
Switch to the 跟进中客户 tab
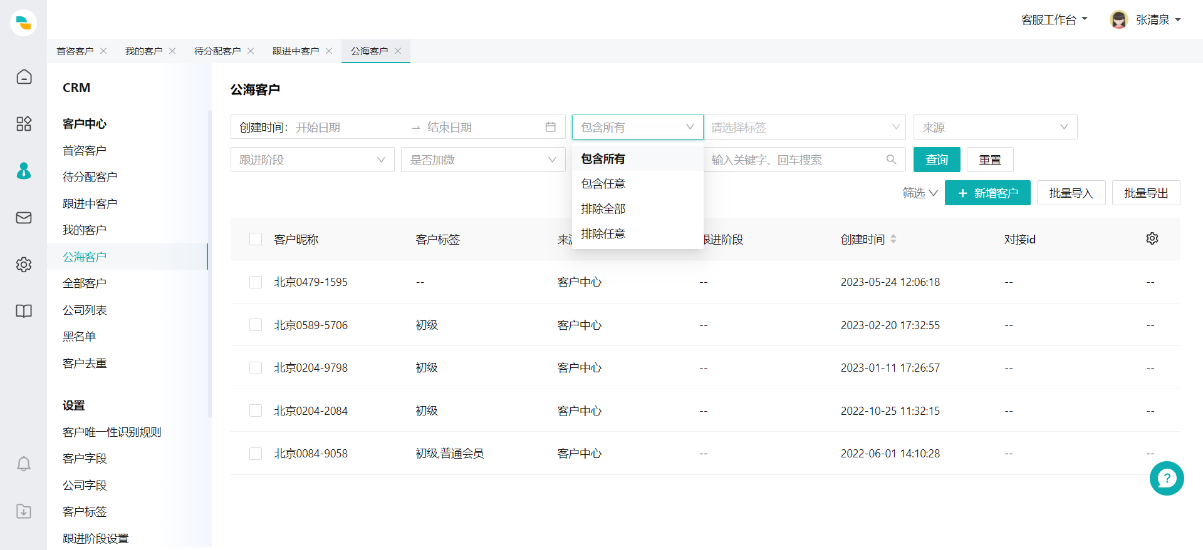pyautogui.click(x=296, y=51)
